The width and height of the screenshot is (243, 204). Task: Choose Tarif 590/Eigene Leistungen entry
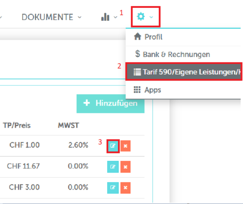tap(184, 72)
